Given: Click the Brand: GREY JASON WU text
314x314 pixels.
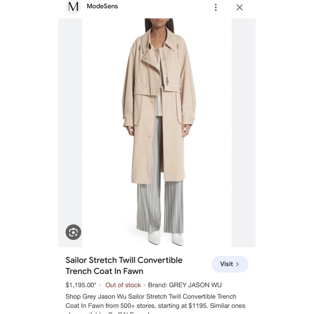Looking at the screenshot, I should (185, 285).
